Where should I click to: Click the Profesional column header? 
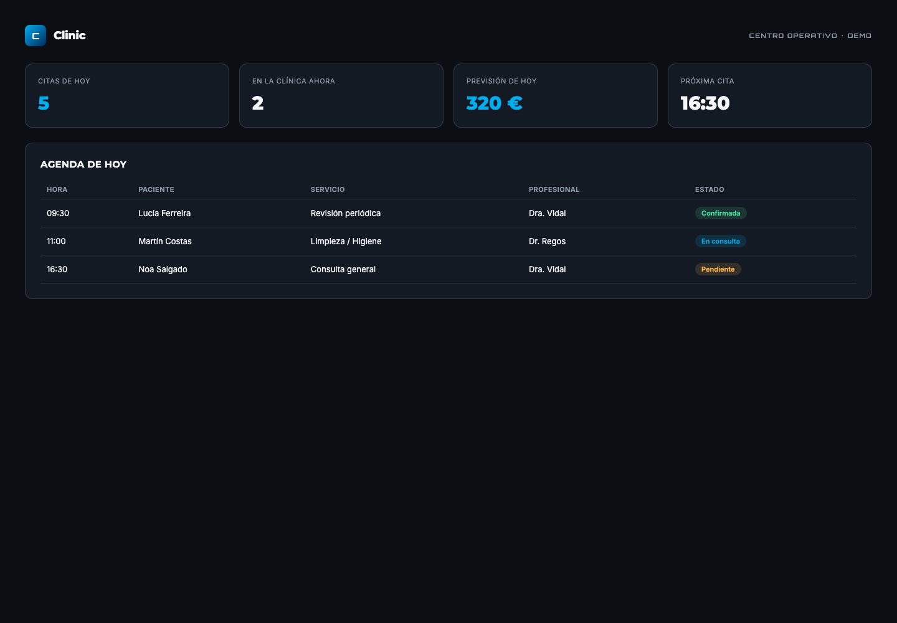554,189
